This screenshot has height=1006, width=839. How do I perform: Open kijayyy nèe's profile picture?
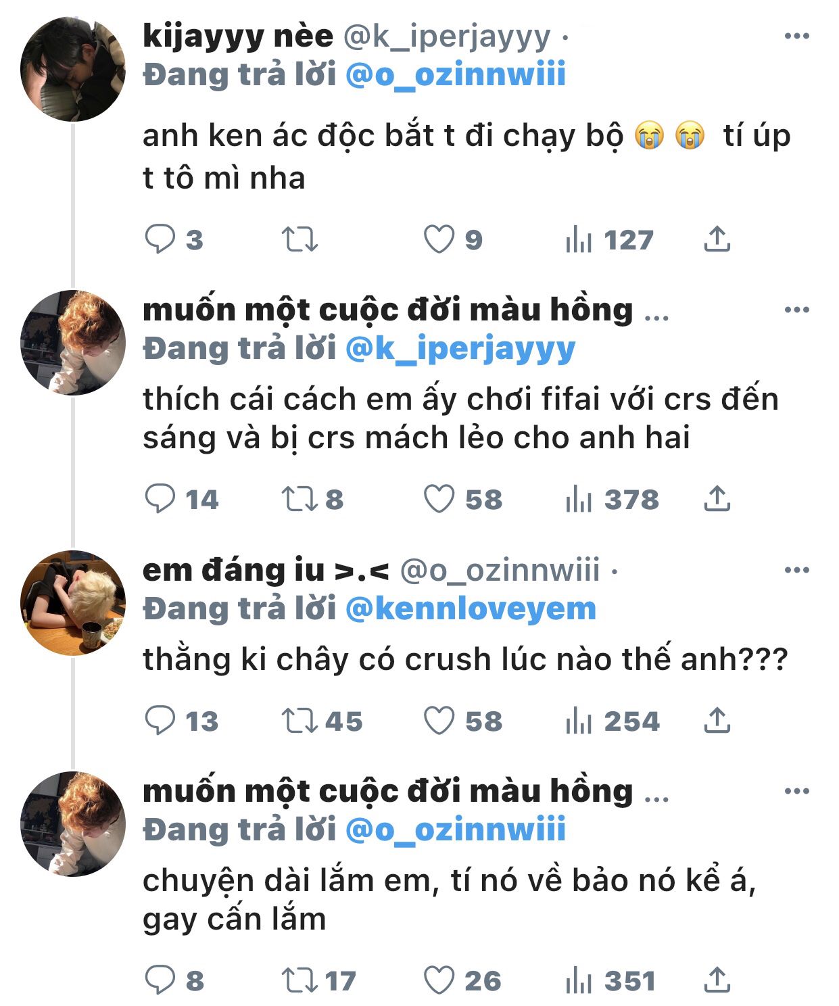click(x=73, y=70)
